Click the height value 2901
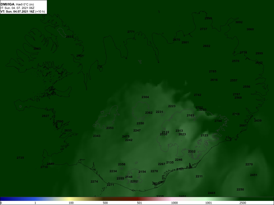 (x=185, y=42)
